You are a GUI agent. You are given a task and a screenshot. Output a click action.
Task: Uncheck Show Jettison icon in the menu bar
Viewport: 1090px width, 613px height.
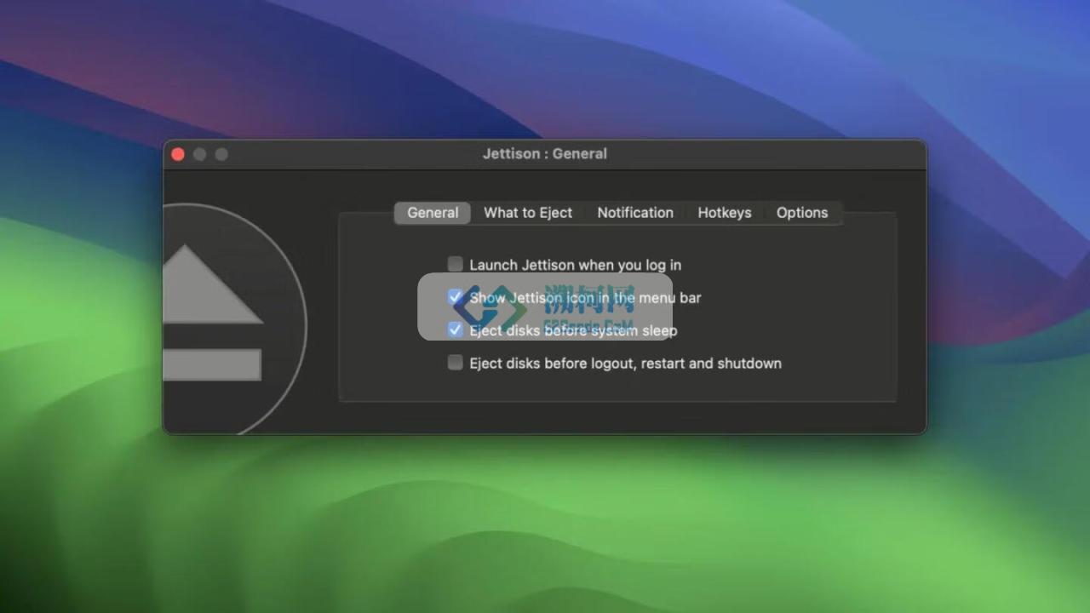pyautogui.click(x=456, y=297)
